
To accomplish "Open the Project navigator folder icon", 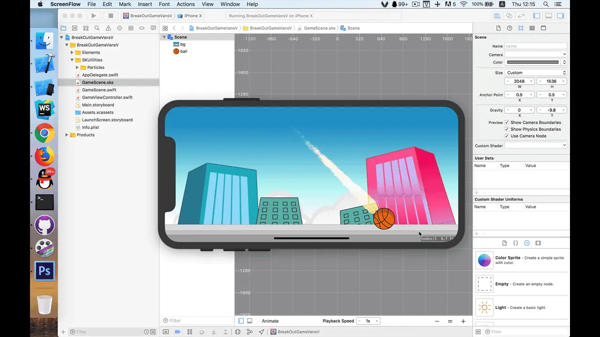I will pyautogui.click(x=63, y=28).
